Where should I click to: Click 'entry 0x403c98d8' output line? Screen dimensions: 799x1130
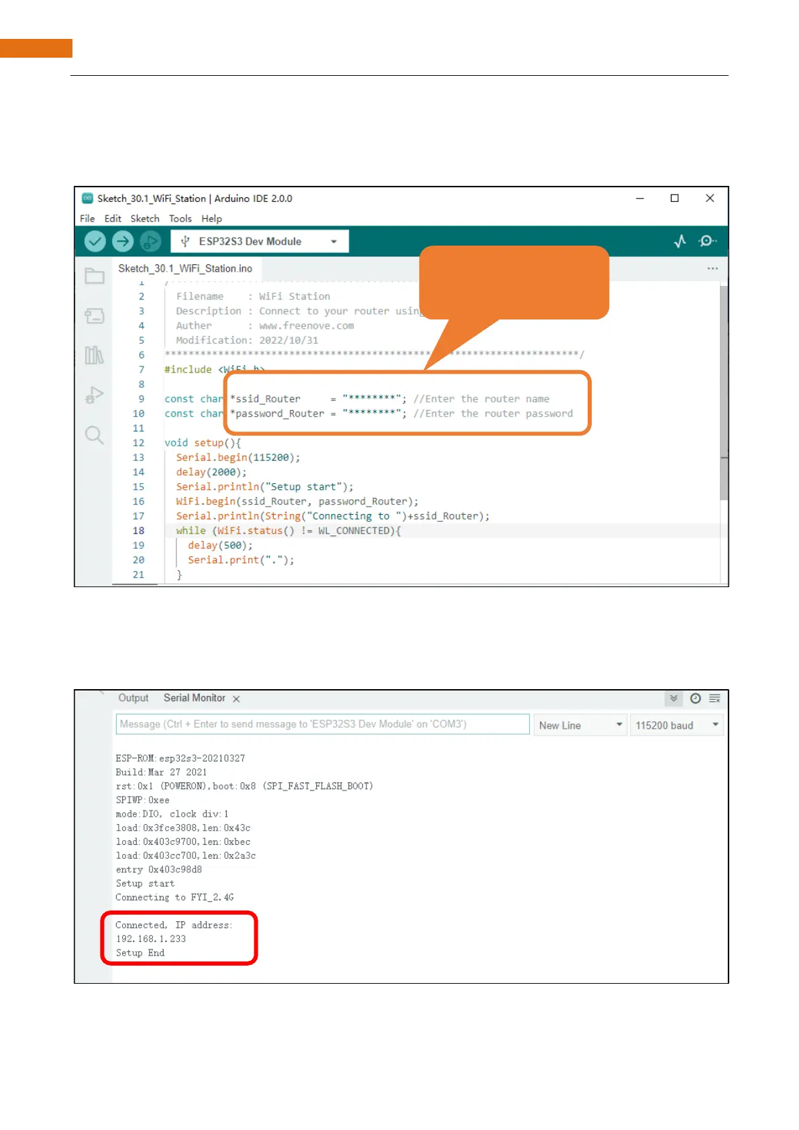tap(159, 870)
